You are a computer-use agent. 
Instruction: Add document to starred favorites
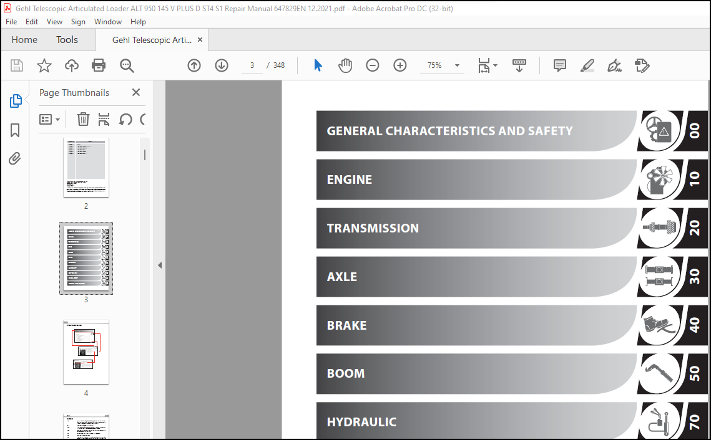pos(44,65)
